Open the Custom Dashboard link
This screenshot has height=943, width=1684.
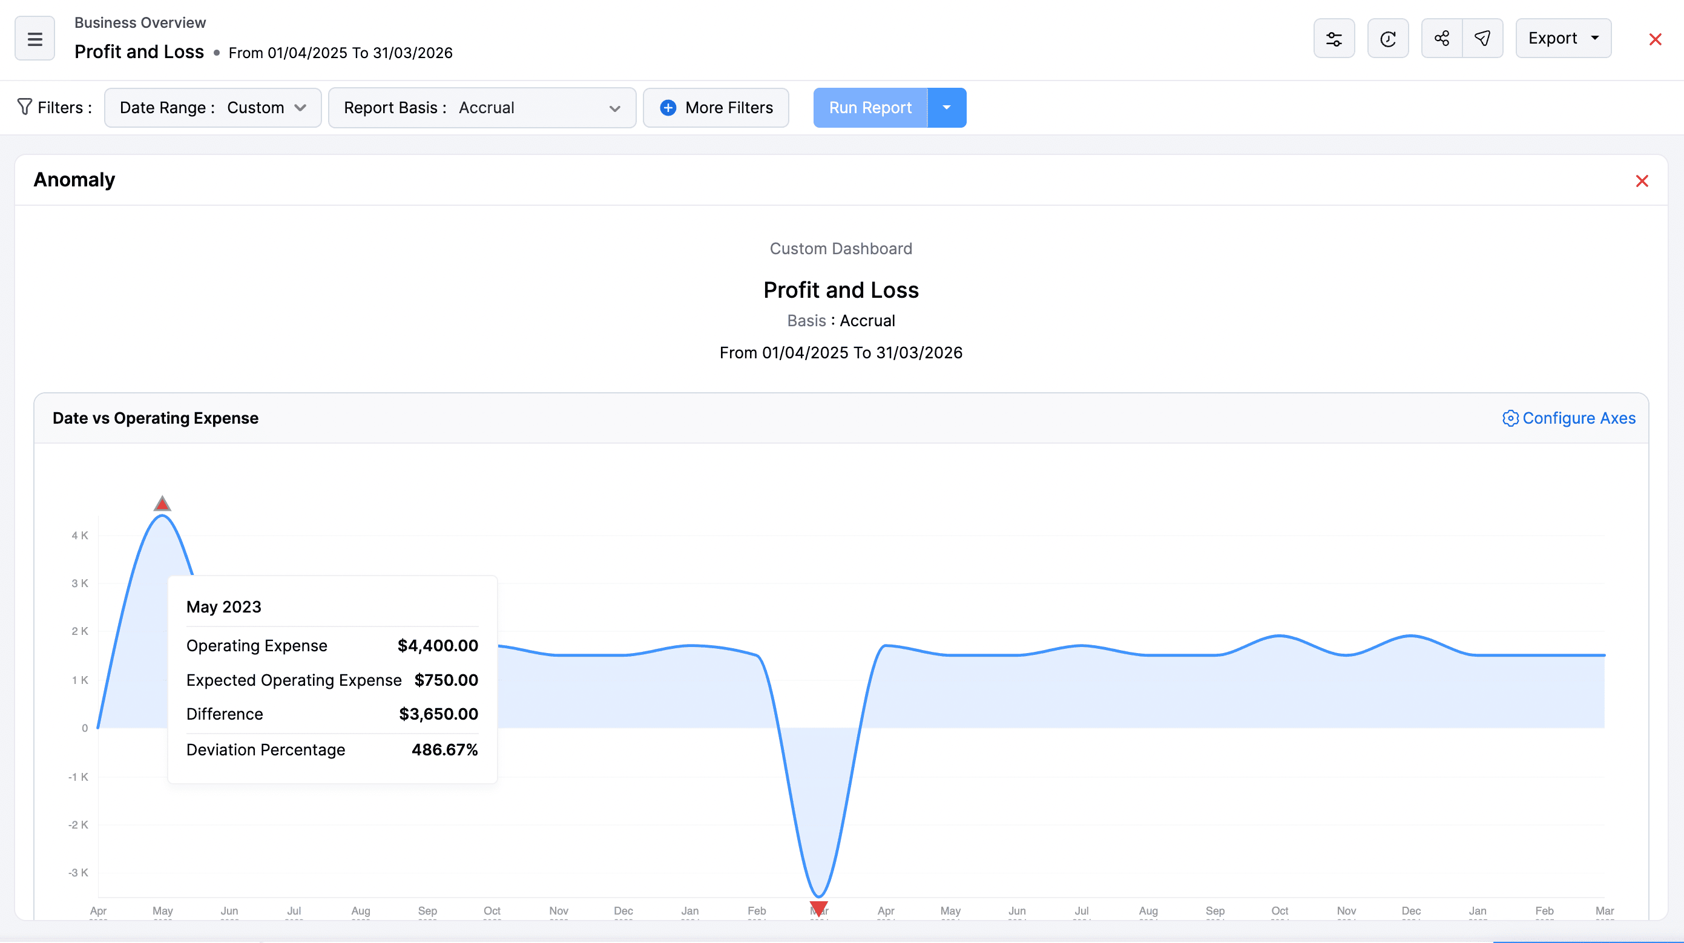pos(841,248)
